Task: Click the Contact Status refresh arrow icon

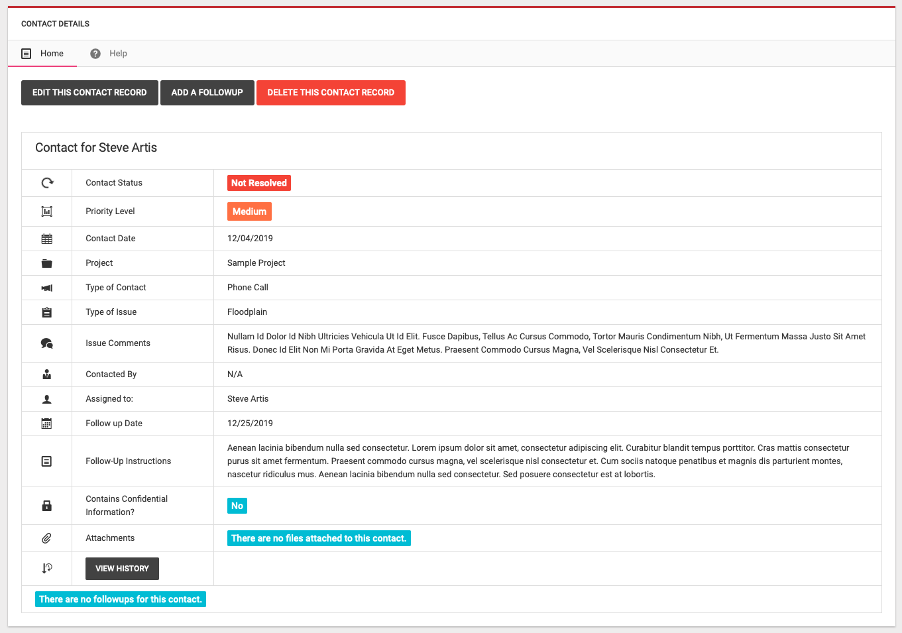Action: [47, 183]
